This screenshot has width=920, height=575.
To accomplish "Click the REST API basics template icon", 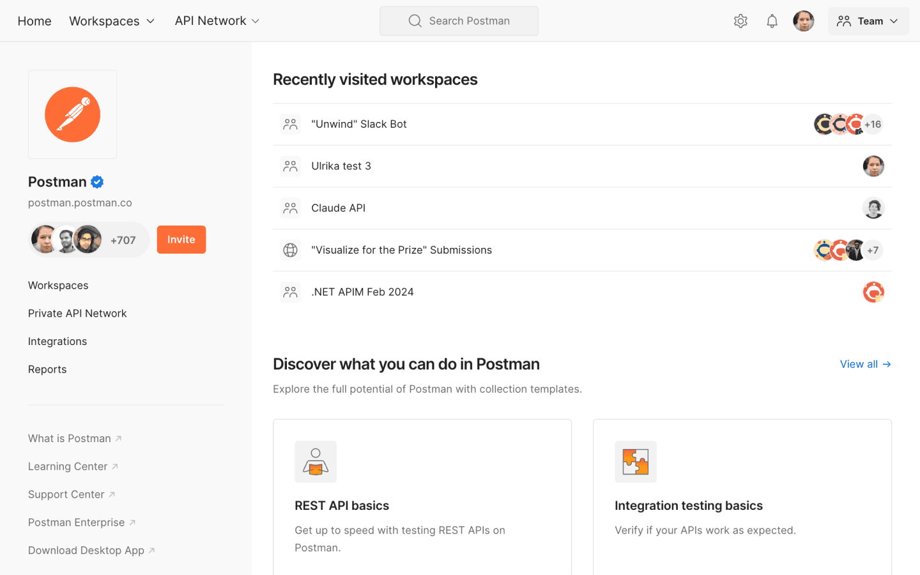I will coord(316,461).
